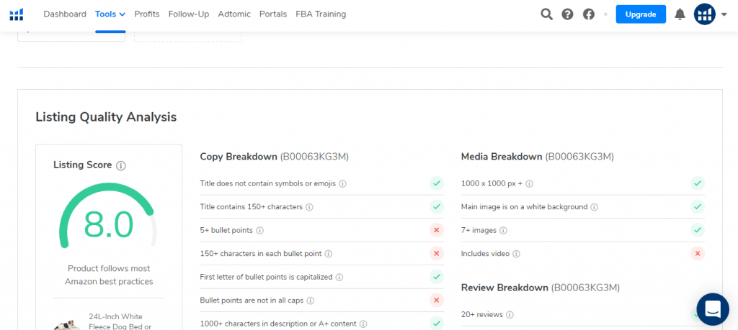Click green check for main image white background
Screen dimensions: 738x330
coord(698,206)
